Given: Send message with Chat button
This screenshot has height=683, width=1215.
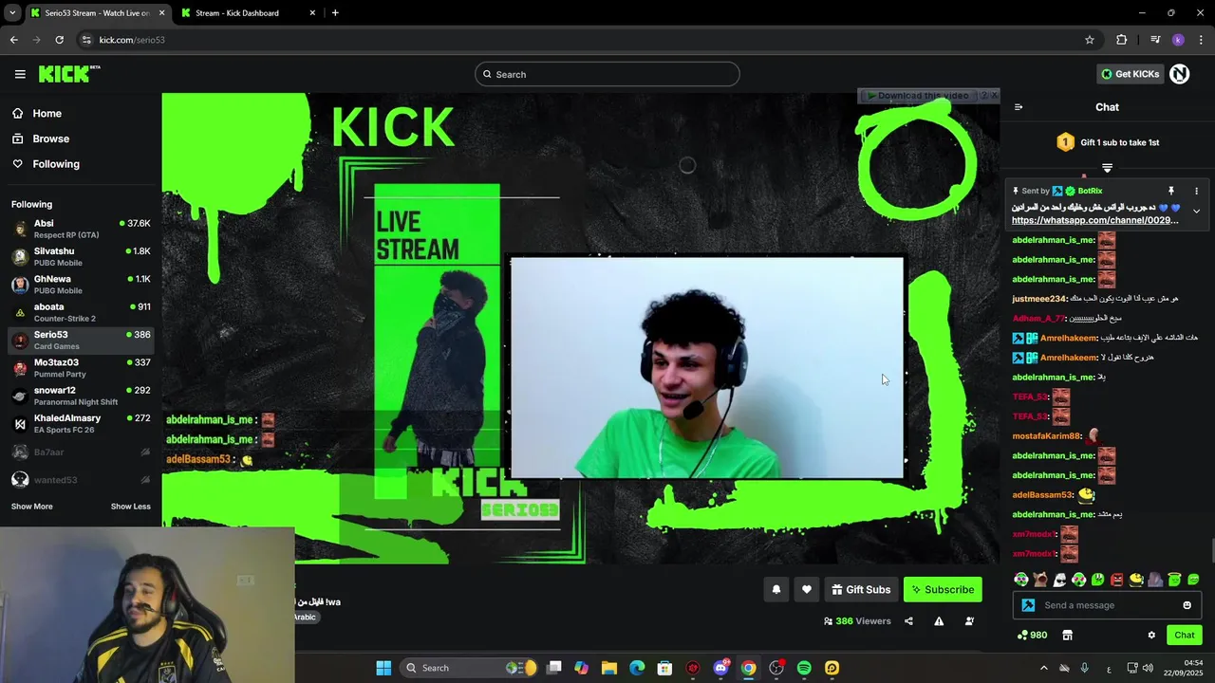Looking at the screenshot, I should [x=1185, y=635].
